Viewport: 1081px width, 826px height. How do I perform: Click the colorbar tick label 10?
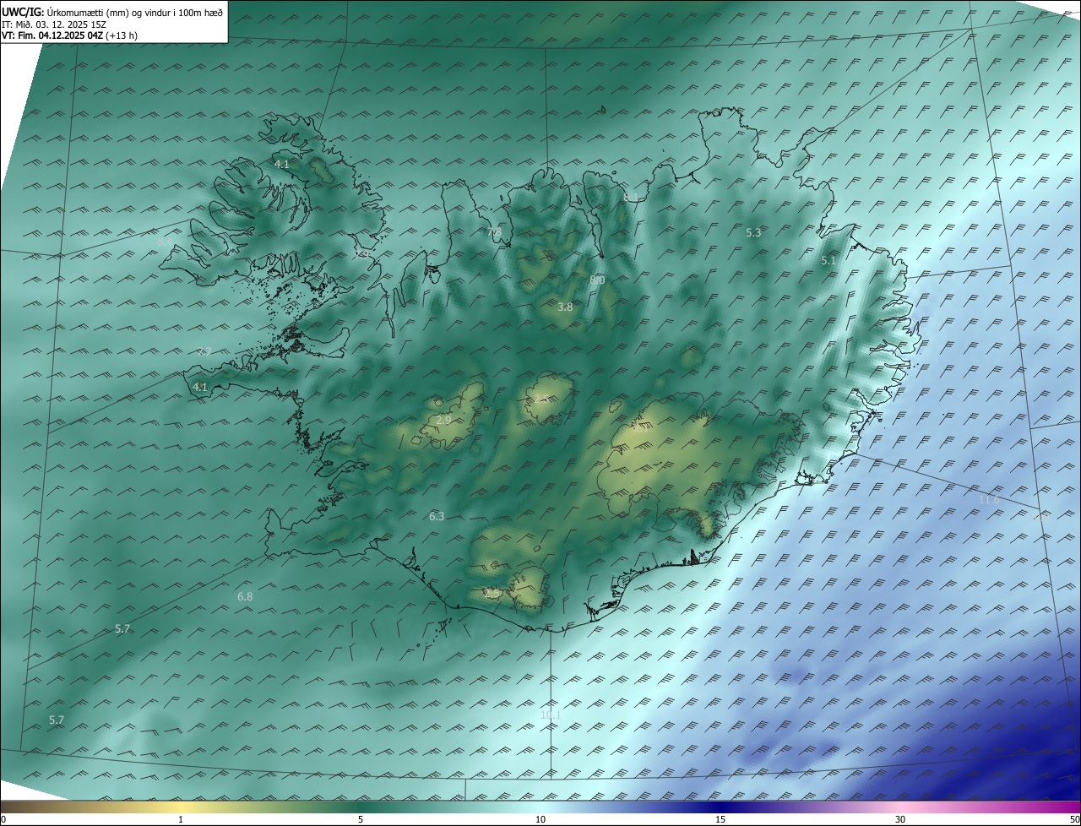coord(540,819)
